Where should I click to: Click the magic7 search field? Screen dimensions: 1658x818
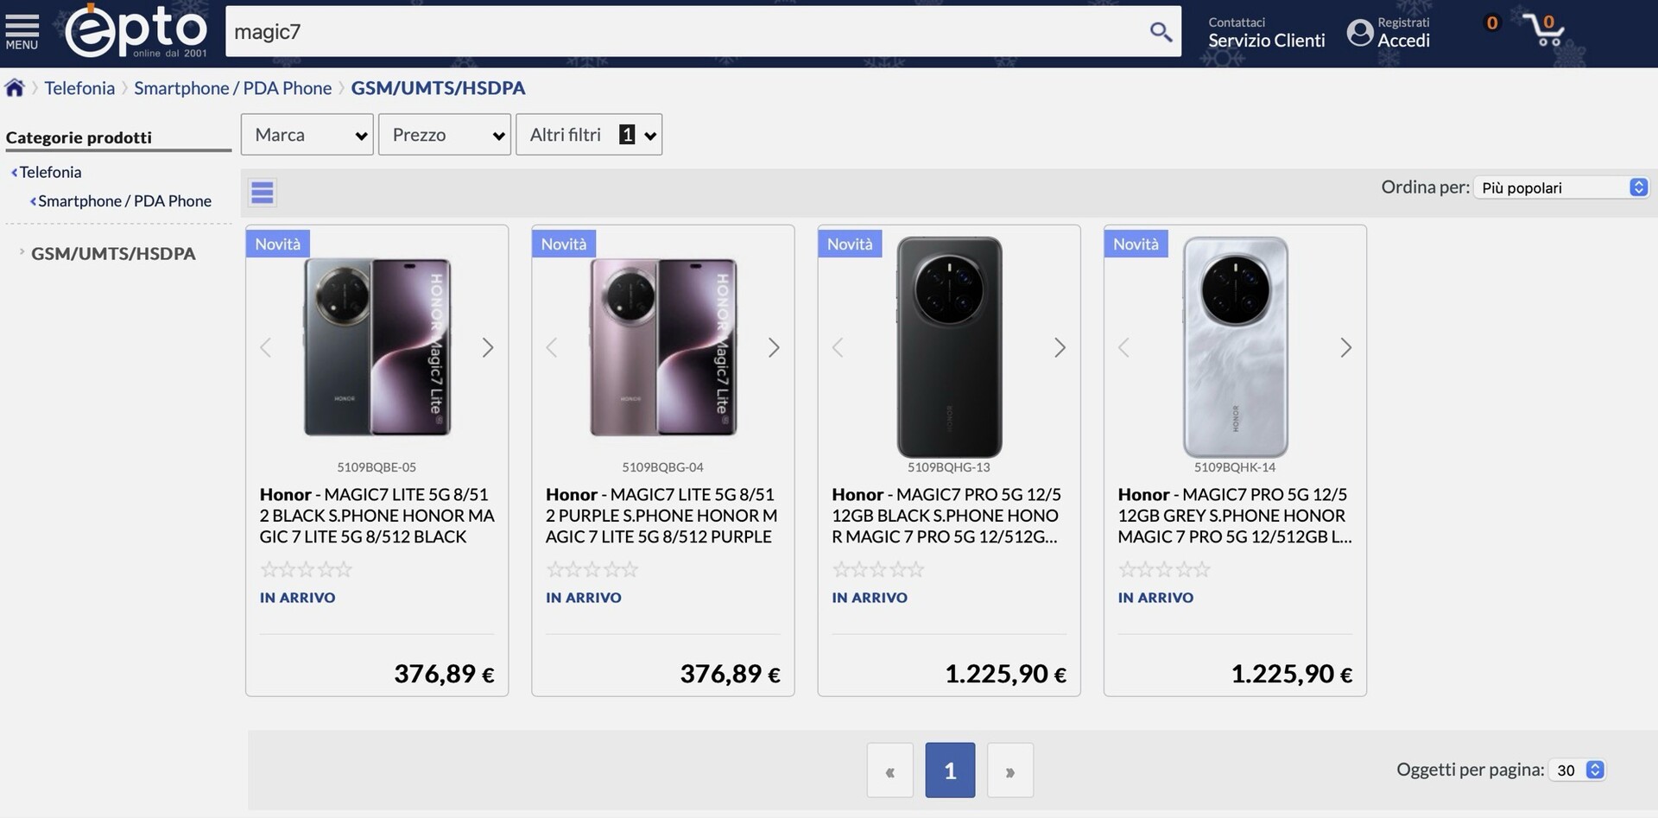pyautogui.click(x=682, y=32)
